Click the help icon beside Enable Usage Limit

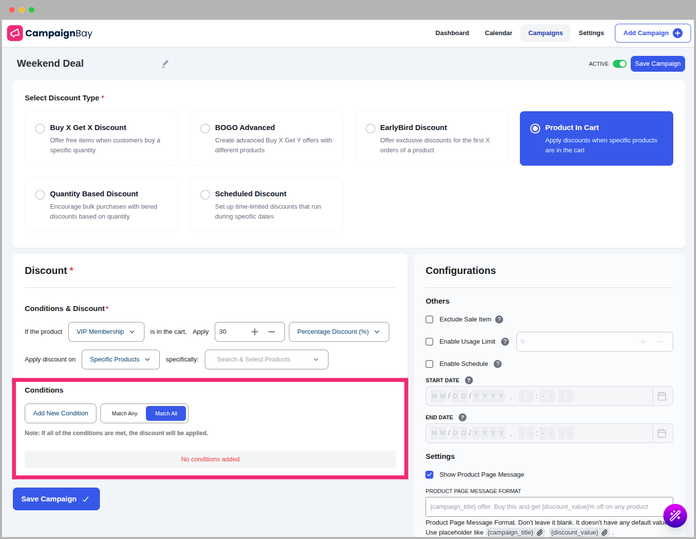[x=505, y=341]
